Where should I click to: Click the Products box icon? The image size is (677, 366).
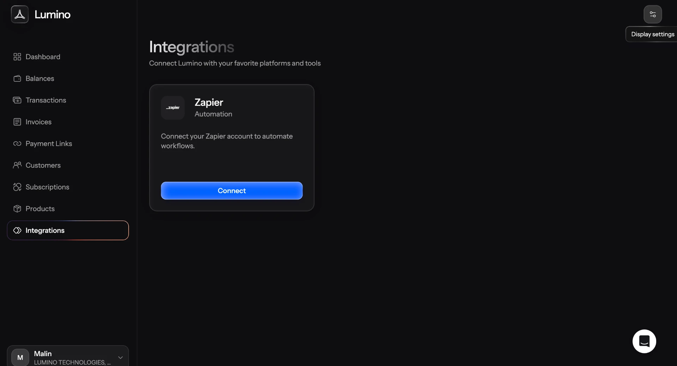(17, 209)
